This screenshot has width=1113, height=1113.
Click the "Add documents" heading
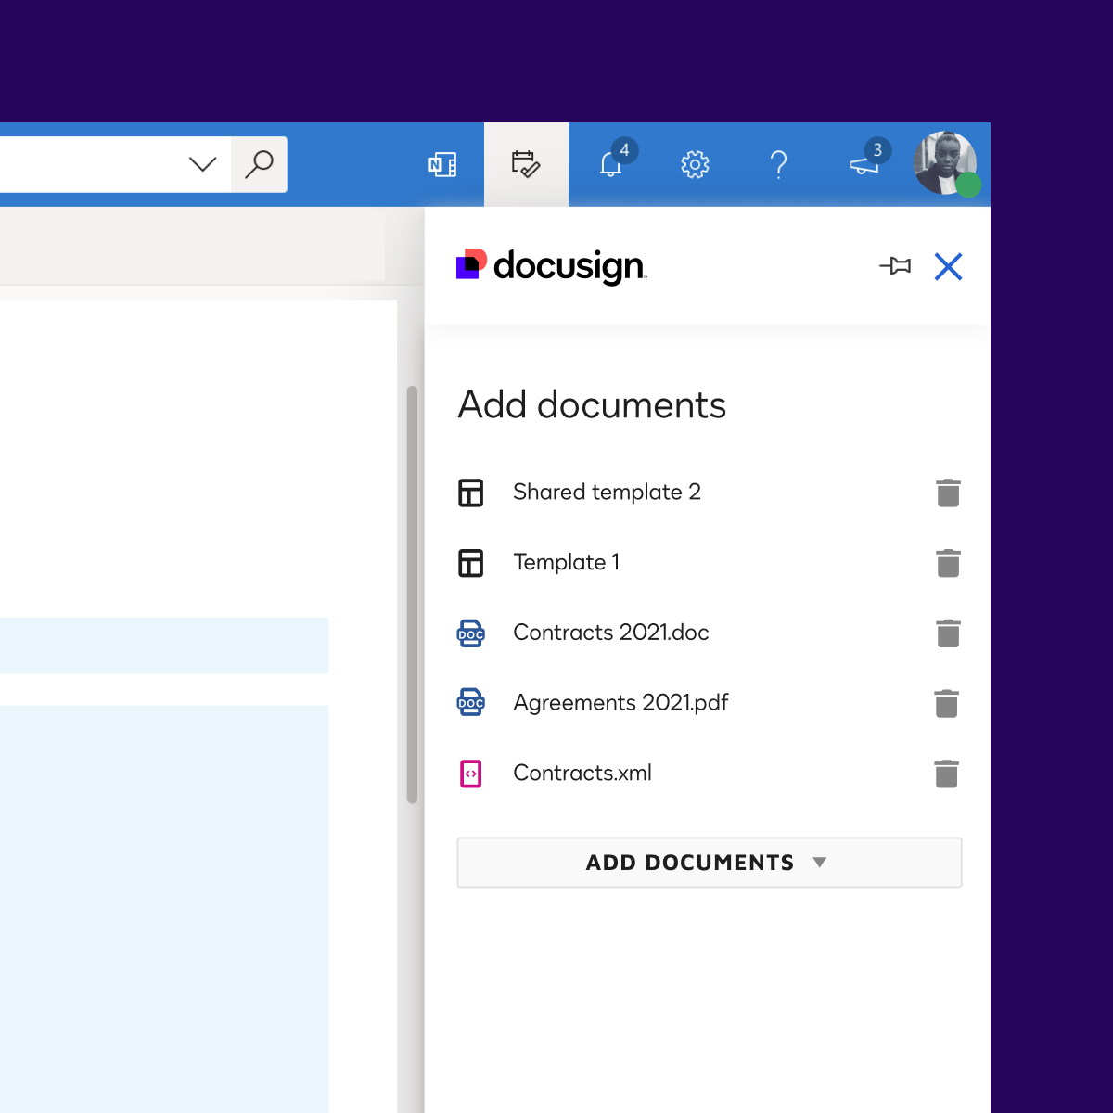tap(592, 405)
